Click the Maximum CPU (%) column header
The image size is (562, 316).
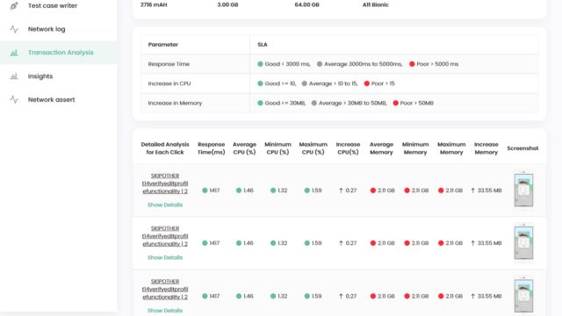pyautogui.click(x=313, y=148)
